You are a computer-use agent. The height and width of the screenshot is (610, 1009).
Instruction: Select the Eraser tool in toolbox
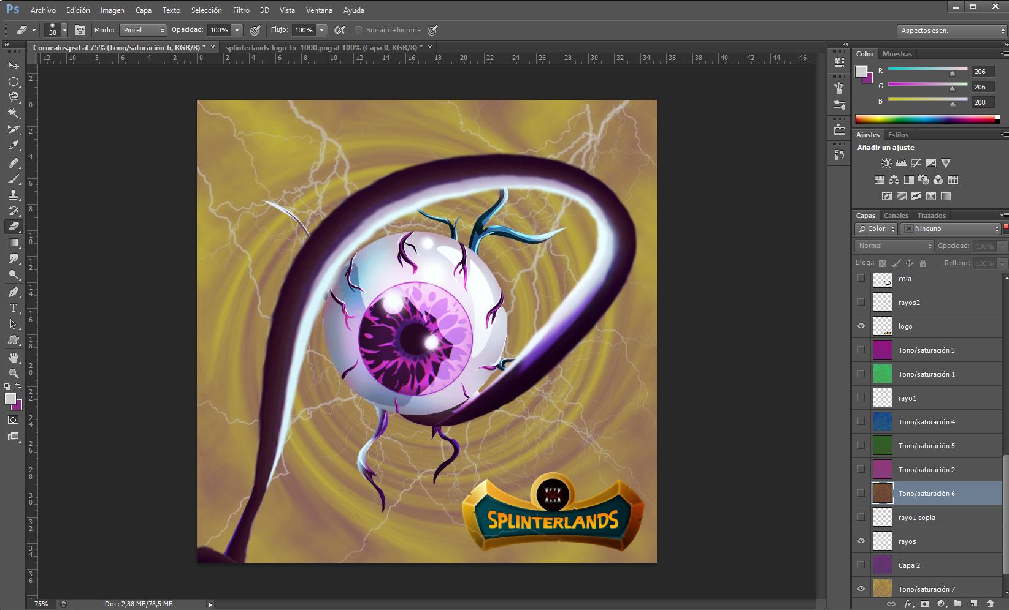pos(13,227)
